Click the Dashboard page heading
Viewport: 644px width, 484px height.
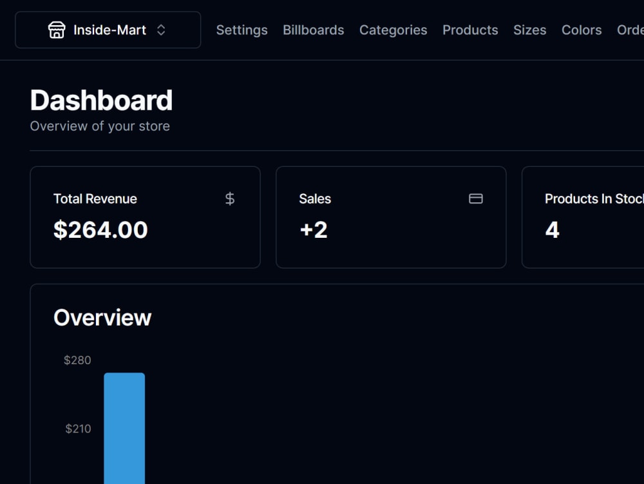pos(102,101)
